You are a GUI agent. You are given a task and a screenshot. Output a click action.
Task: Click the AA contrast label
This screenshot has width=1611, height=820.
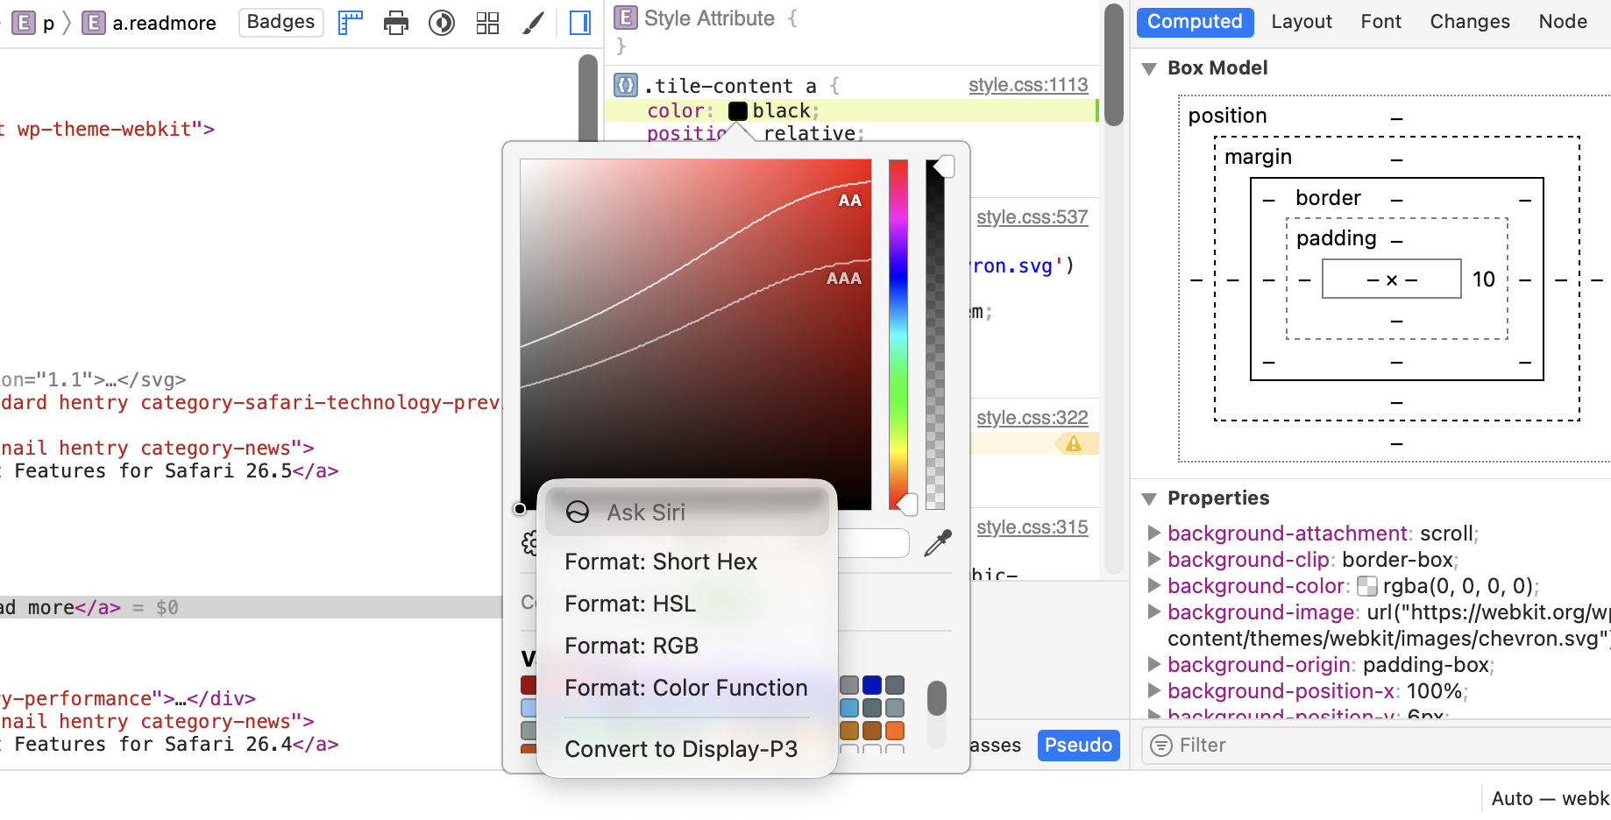pos(850,201)
